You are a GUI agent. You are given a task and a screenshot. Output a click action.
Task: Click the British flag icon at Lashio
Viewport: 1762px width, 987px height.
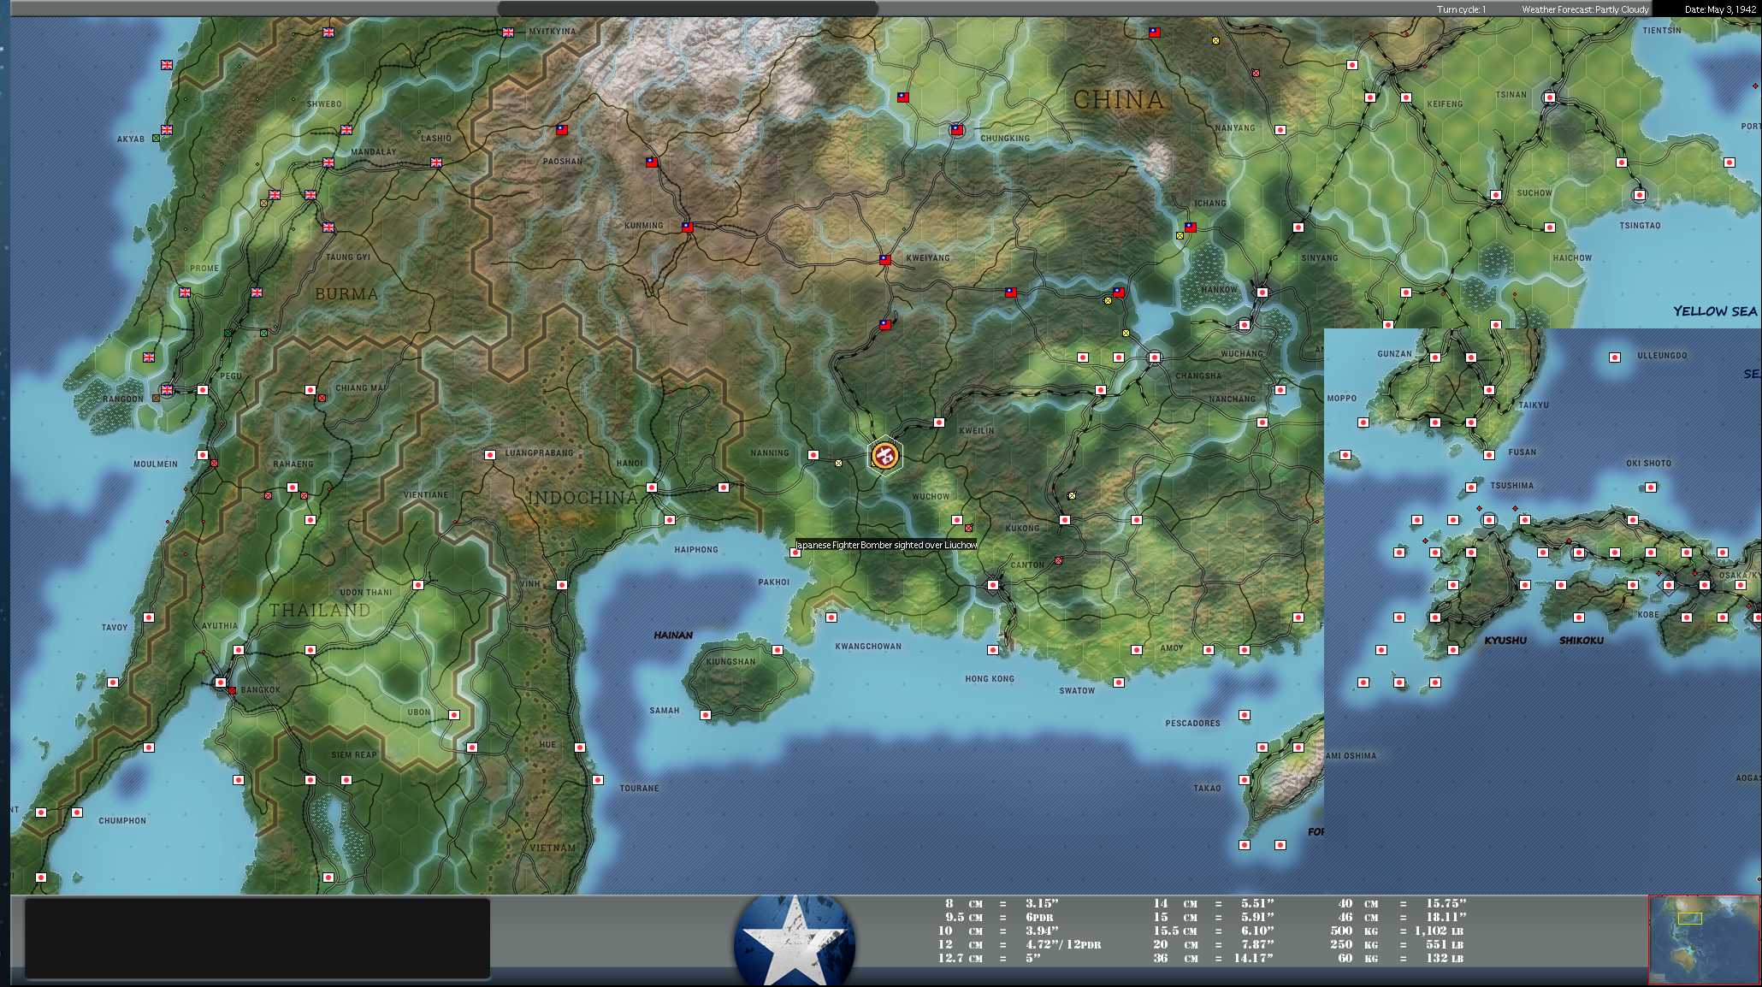(436, 163)
